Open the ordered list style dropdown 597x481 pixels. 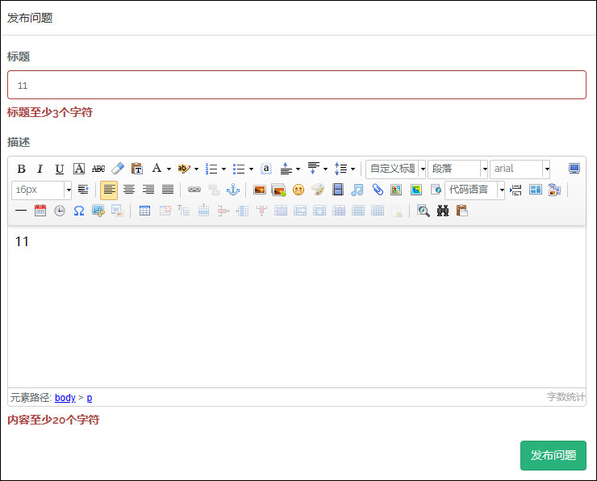click(223, 169)
